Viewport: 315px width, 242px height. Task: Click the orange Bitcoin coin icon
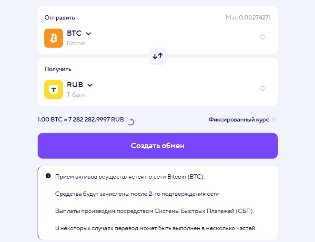tap(54, 38)
